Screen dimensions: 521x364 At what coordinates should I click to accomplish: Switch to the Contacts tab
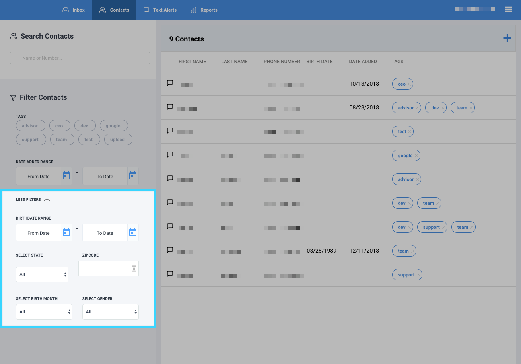point(114,10)
